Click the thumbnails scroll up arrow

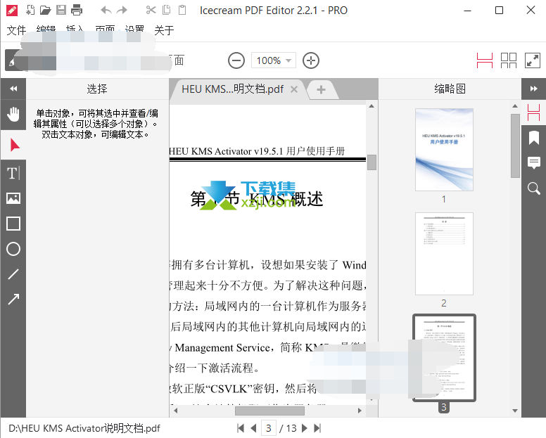point(515,106)
